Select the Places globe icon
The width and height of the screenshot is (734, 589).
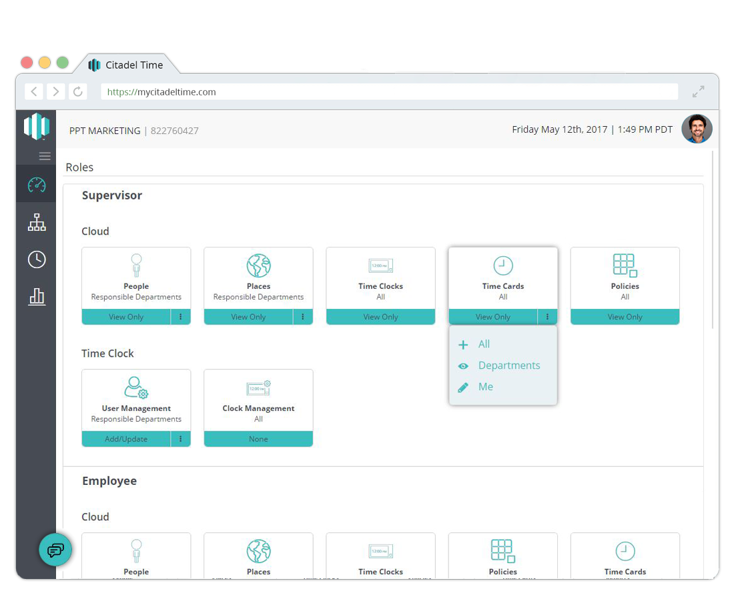click(x=258, y=265)
